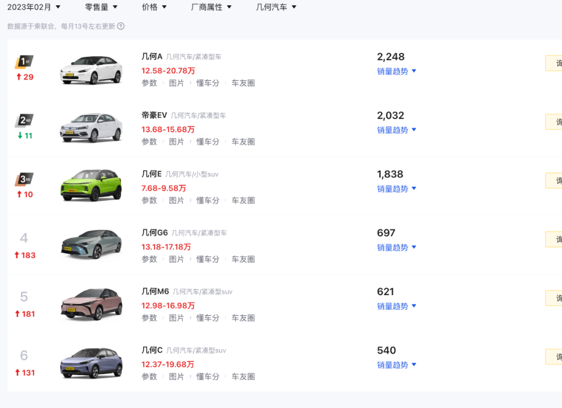This screenshot has height=408, width=562.
Task: Open 车友圈 link for 几何C
Action: click(243, 377)
